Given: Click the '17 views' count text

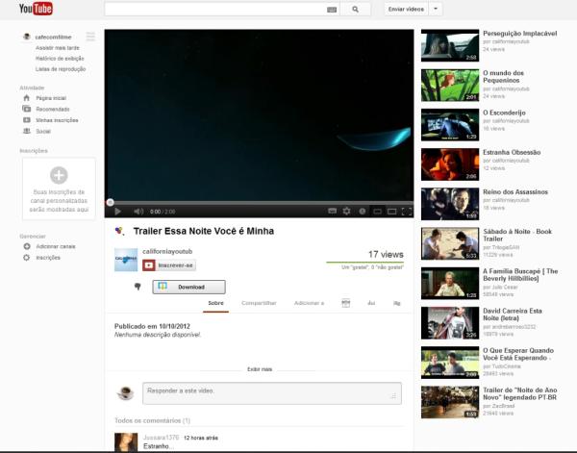Looking at the screenshot, I should (386, 254).
